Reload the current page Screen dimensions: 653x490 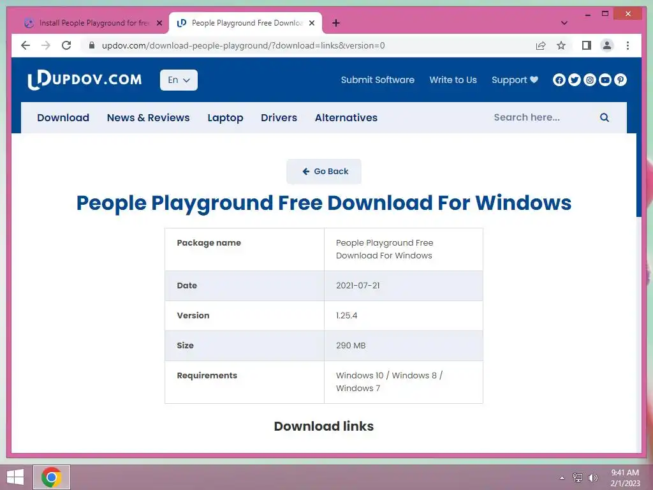[66, 45]
